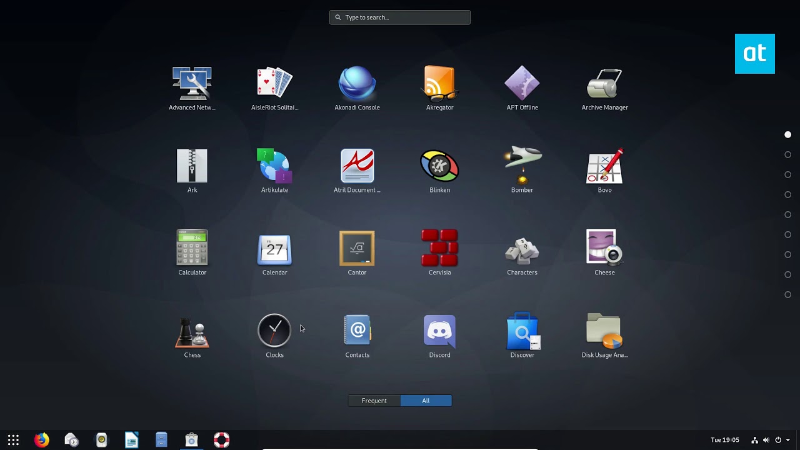Click the 'Archive Manager' label text
Viewport: 800px width, 450px height.
click(x=604, y=107)
